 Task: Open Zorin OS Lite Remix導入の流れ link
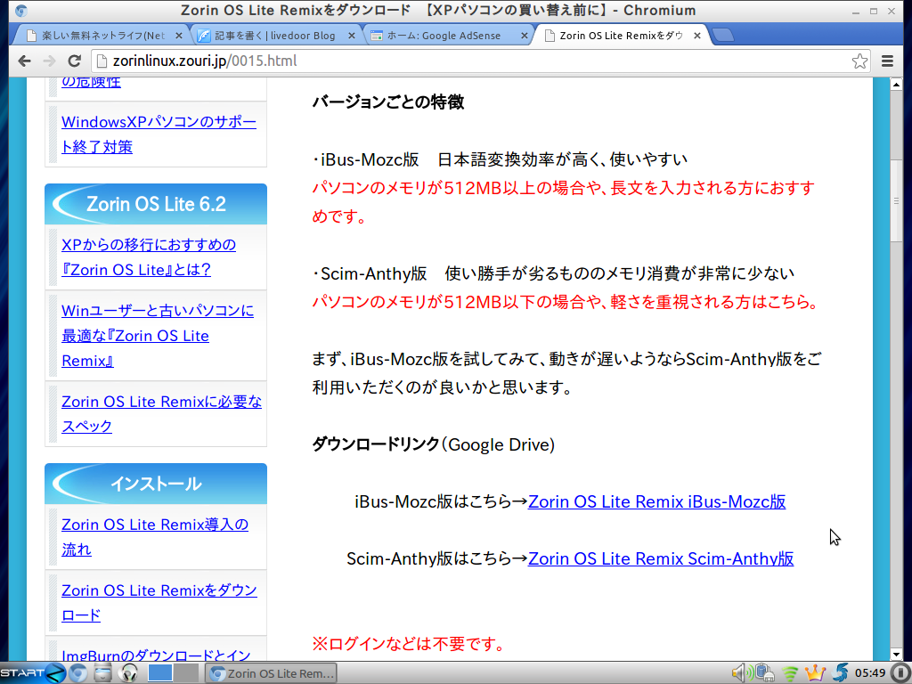[155, 537]
